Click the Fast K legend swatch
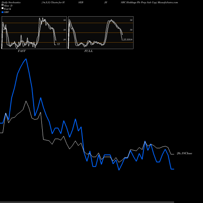The image size is (203, 203). point(2,9)
